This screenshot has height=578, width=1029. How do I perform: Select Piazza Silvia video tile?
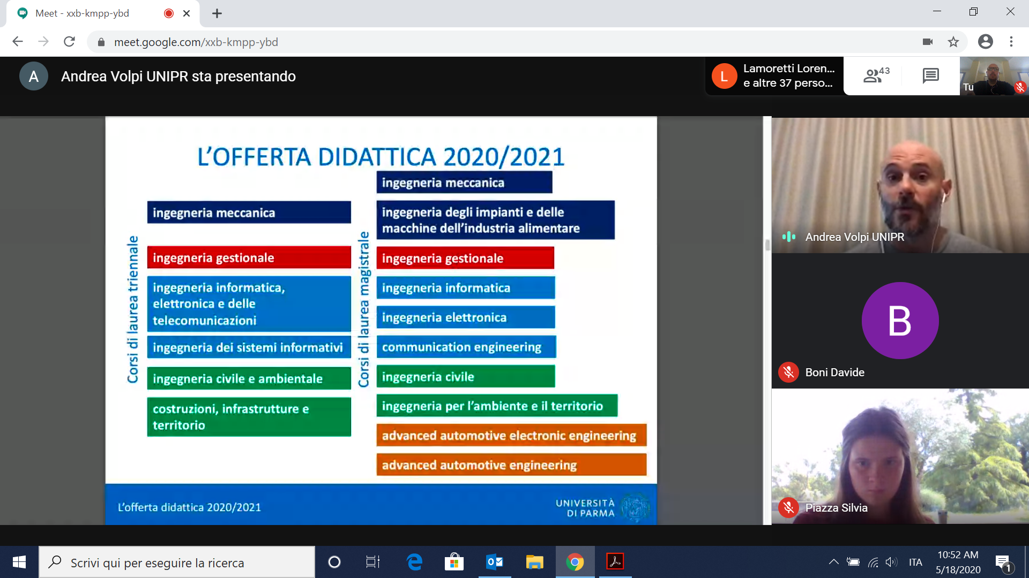[900, 456]
